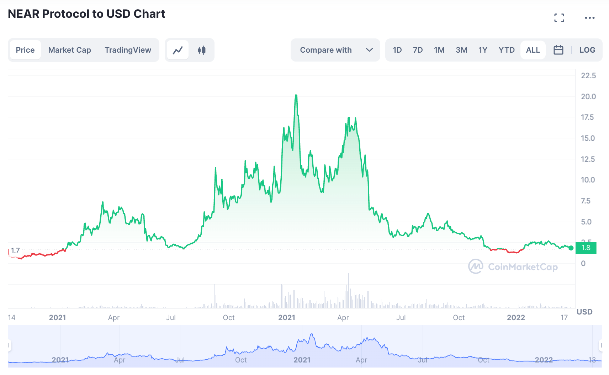Set time range to 7D

point(418,50)
